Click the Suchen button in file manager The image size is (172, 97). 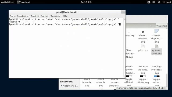[x=162, y=26]
